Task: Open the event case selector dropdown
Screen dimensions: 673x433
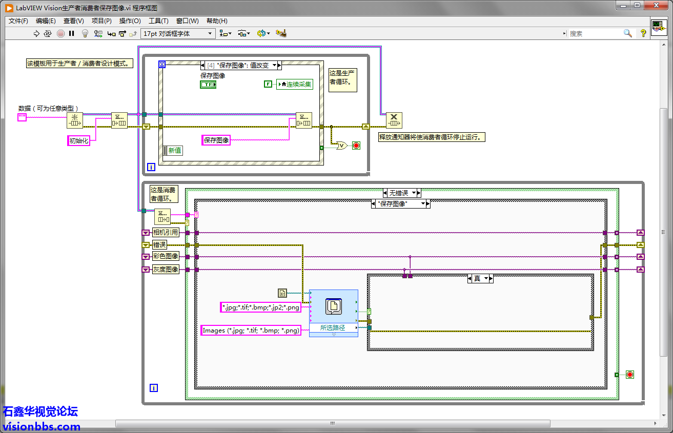Action: [x=275, y=65]
